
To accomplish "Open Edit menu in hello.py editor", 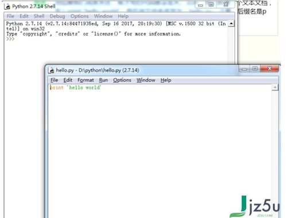I will pyautogui.click(x=68, y=80).
